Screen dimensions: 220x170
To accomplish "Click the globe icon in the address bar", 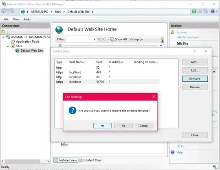I will pos(23,12).
